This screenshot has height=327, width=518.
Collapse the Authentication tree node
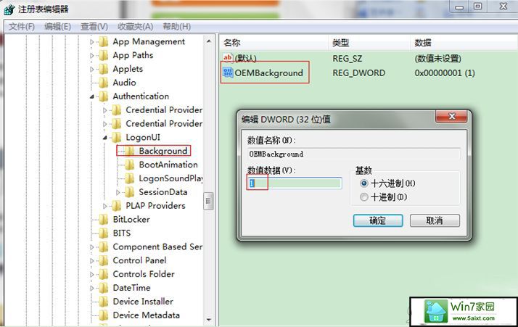click(92, 96)
